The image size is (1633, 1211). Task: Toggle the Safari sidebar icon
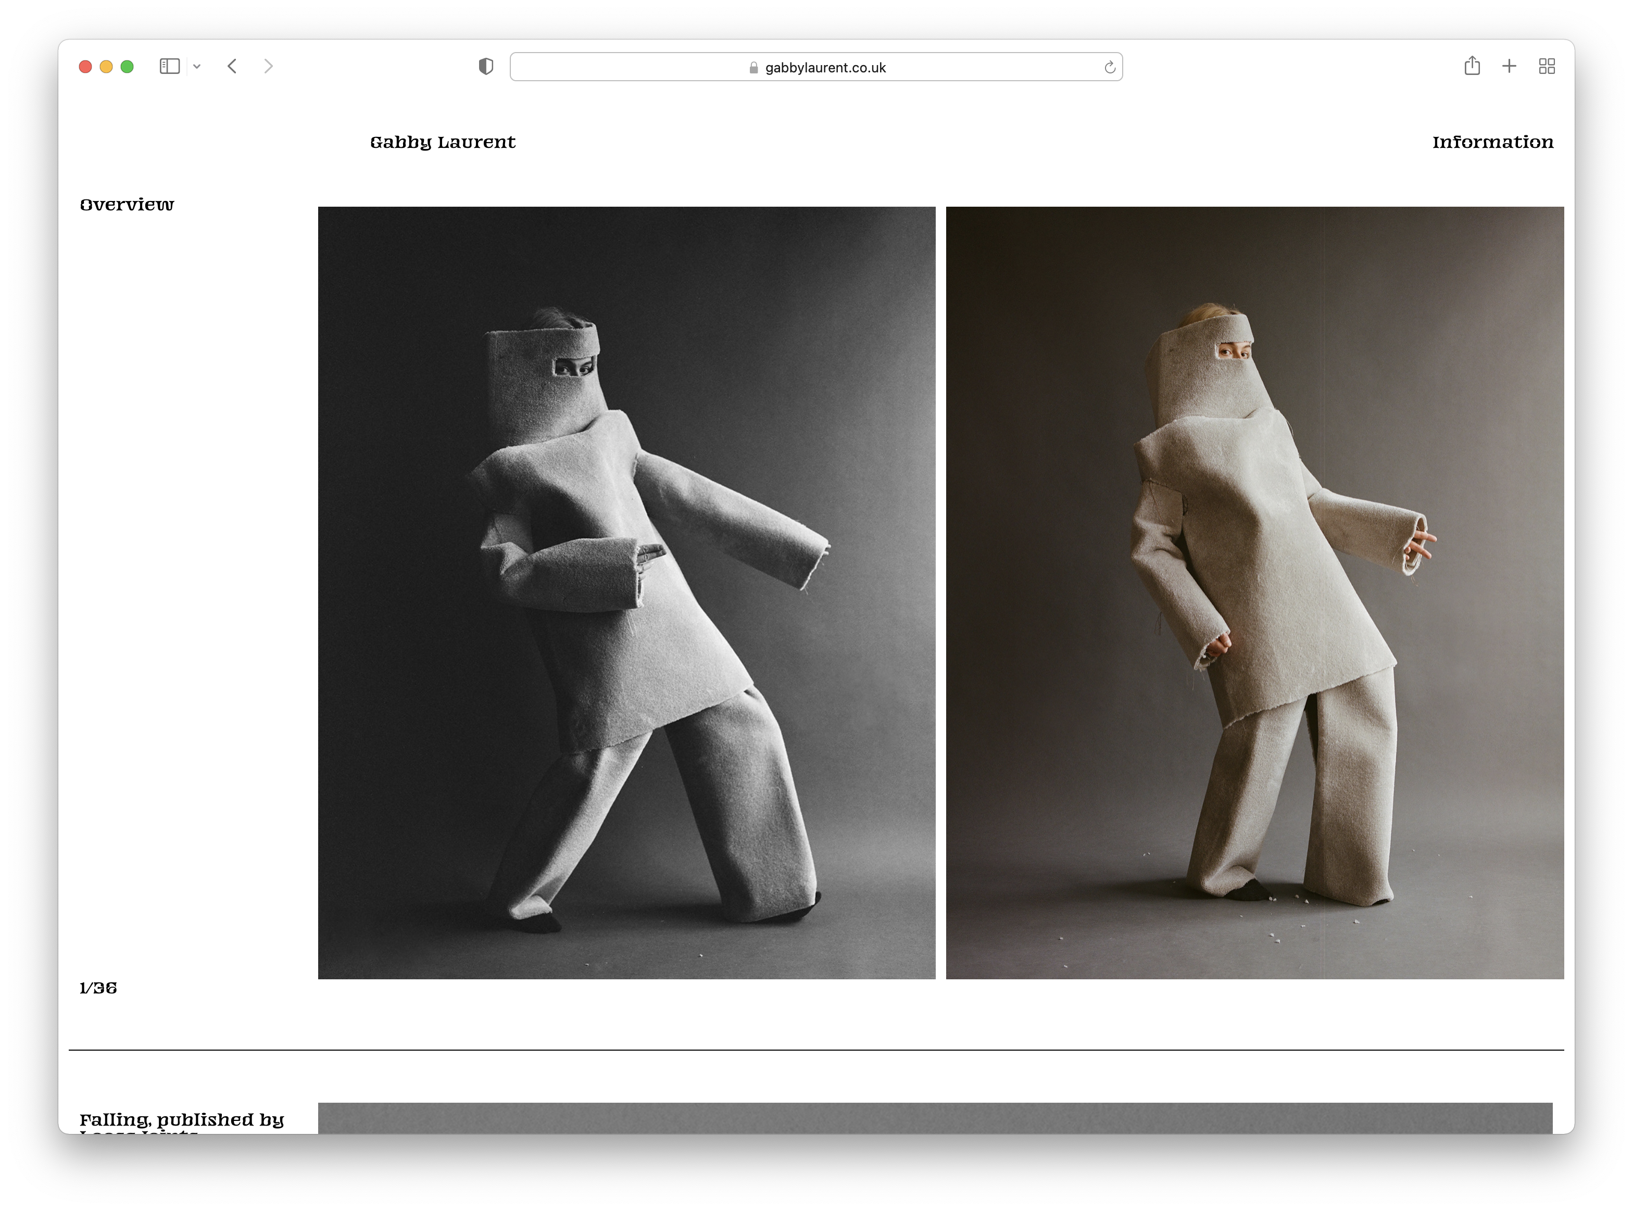click(x=169, y=67)
